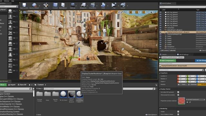The height and width of the screenshot is (116, 206).
Task: Click search icon in Search Details field
Action: pyautogui.click(x=203, y=70)
